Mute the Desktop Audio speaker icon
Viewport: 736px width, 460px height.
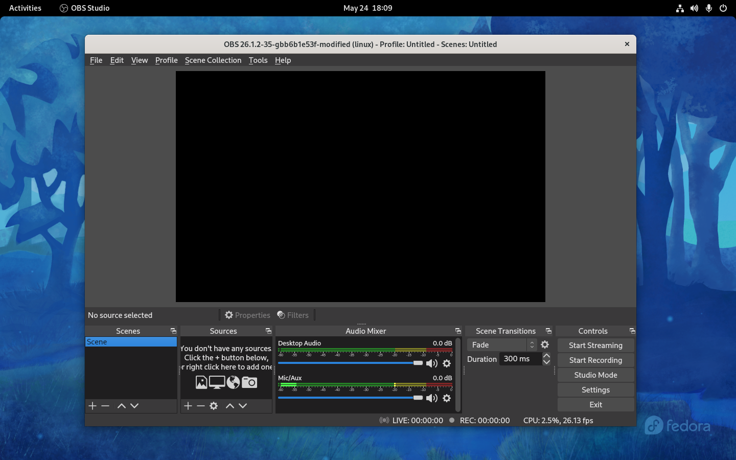click(x=432, y=363)
